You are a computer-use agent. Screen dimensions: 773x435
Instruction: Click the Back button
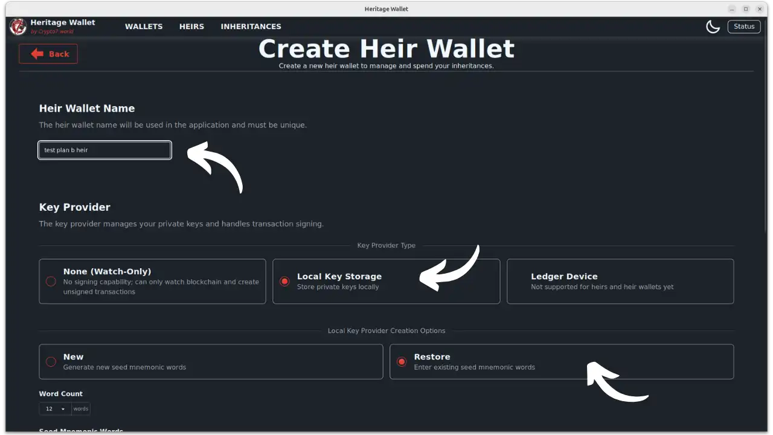pyautogui.click(x=48, y=54)
